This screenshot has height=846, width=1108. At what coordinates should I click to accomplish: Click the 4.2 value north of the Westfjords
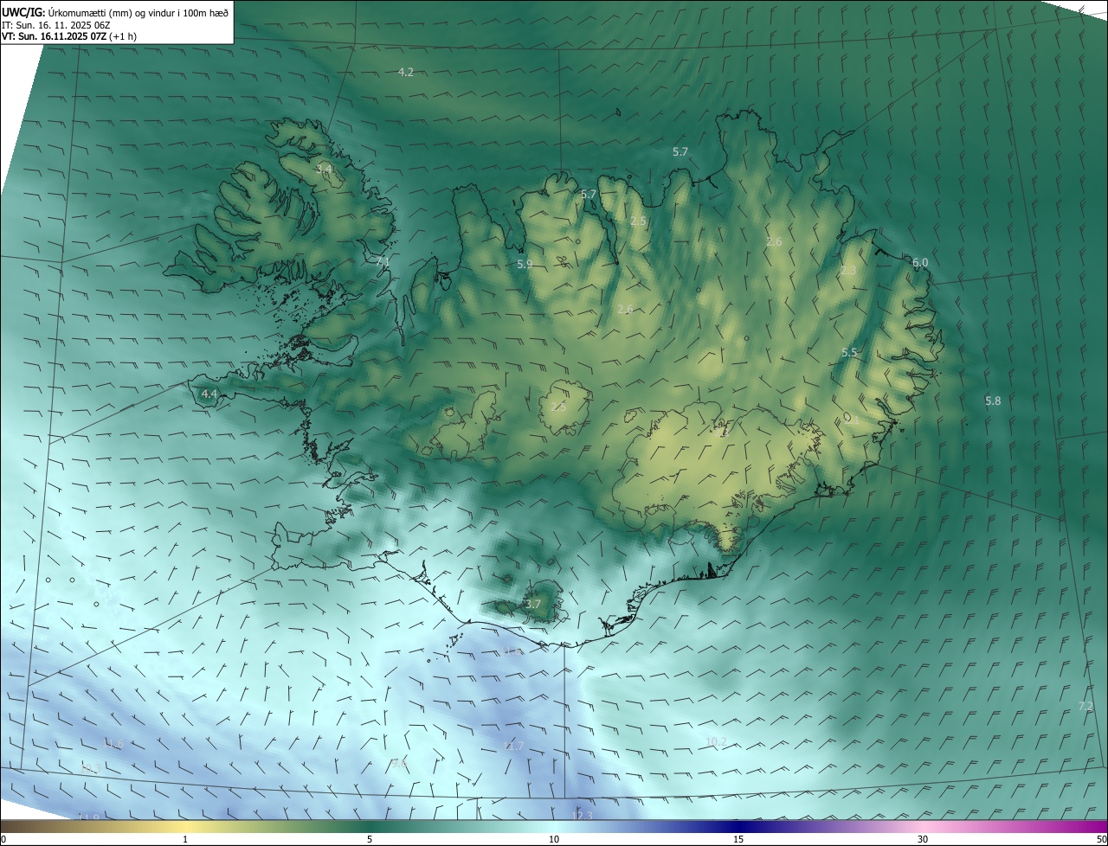[405, 72]
